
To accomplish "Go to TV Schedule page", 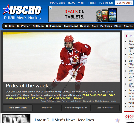I will click(106, 3).
